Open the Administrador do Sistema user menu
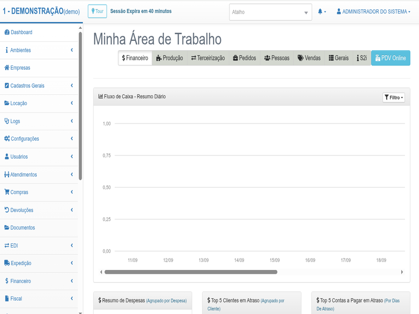Image resolution: width=419 pixels, height=314 pixels. coord(373,12)
